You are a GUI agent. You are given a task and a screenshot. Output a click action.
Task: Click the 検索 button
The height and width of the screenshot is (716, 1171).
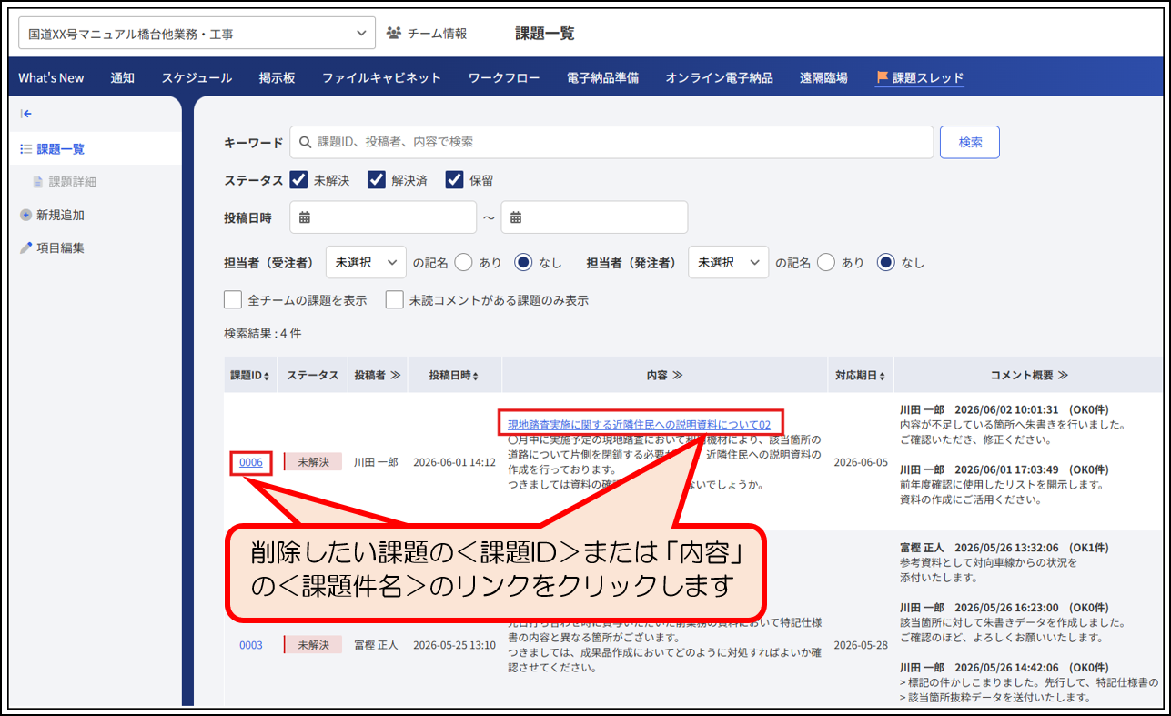click(970, 142)
